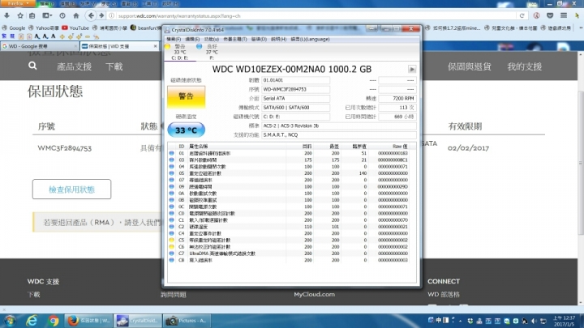
Task: Open CrystalDiskInfo 磁碟(D) menu
Action: [259, 39]
